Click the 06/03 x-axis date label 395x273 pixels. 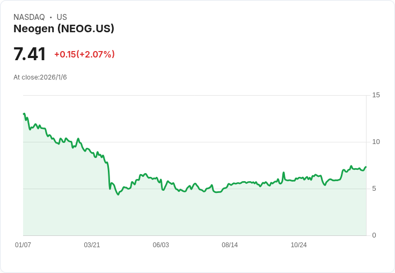pos(160,245)
